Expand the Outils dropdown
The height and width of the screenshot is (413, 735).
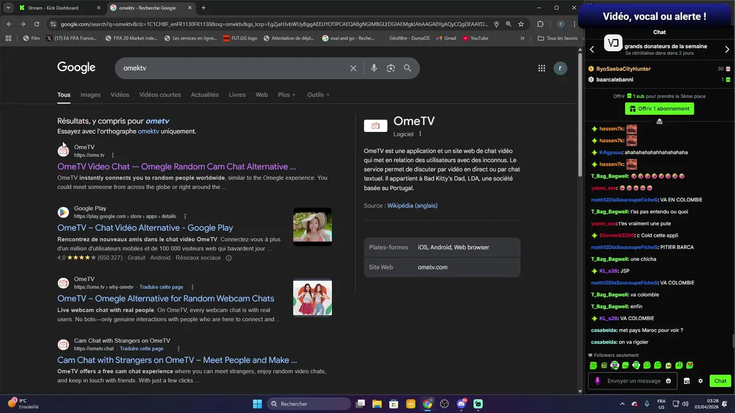pos(318,95)
